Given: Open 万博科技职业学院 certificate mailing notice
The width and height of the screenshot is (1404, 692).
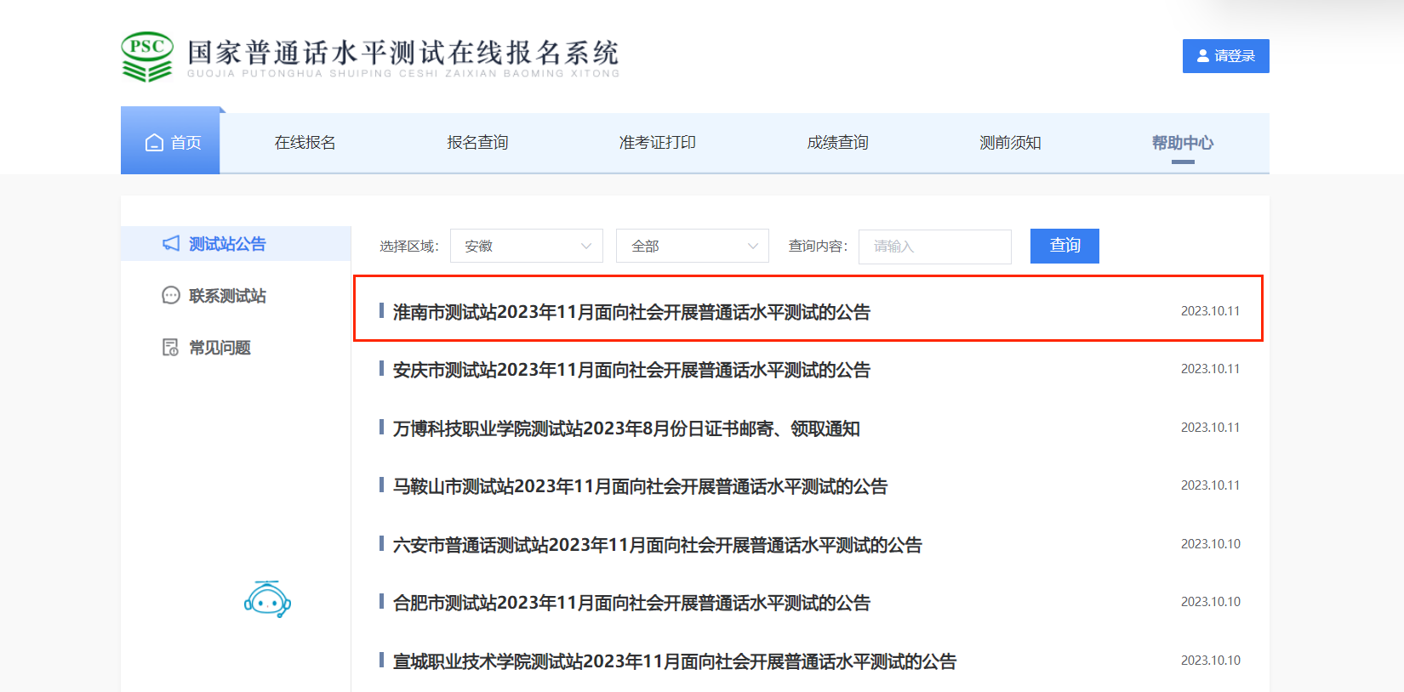Looking at the screenshot, I should point(626,428).
